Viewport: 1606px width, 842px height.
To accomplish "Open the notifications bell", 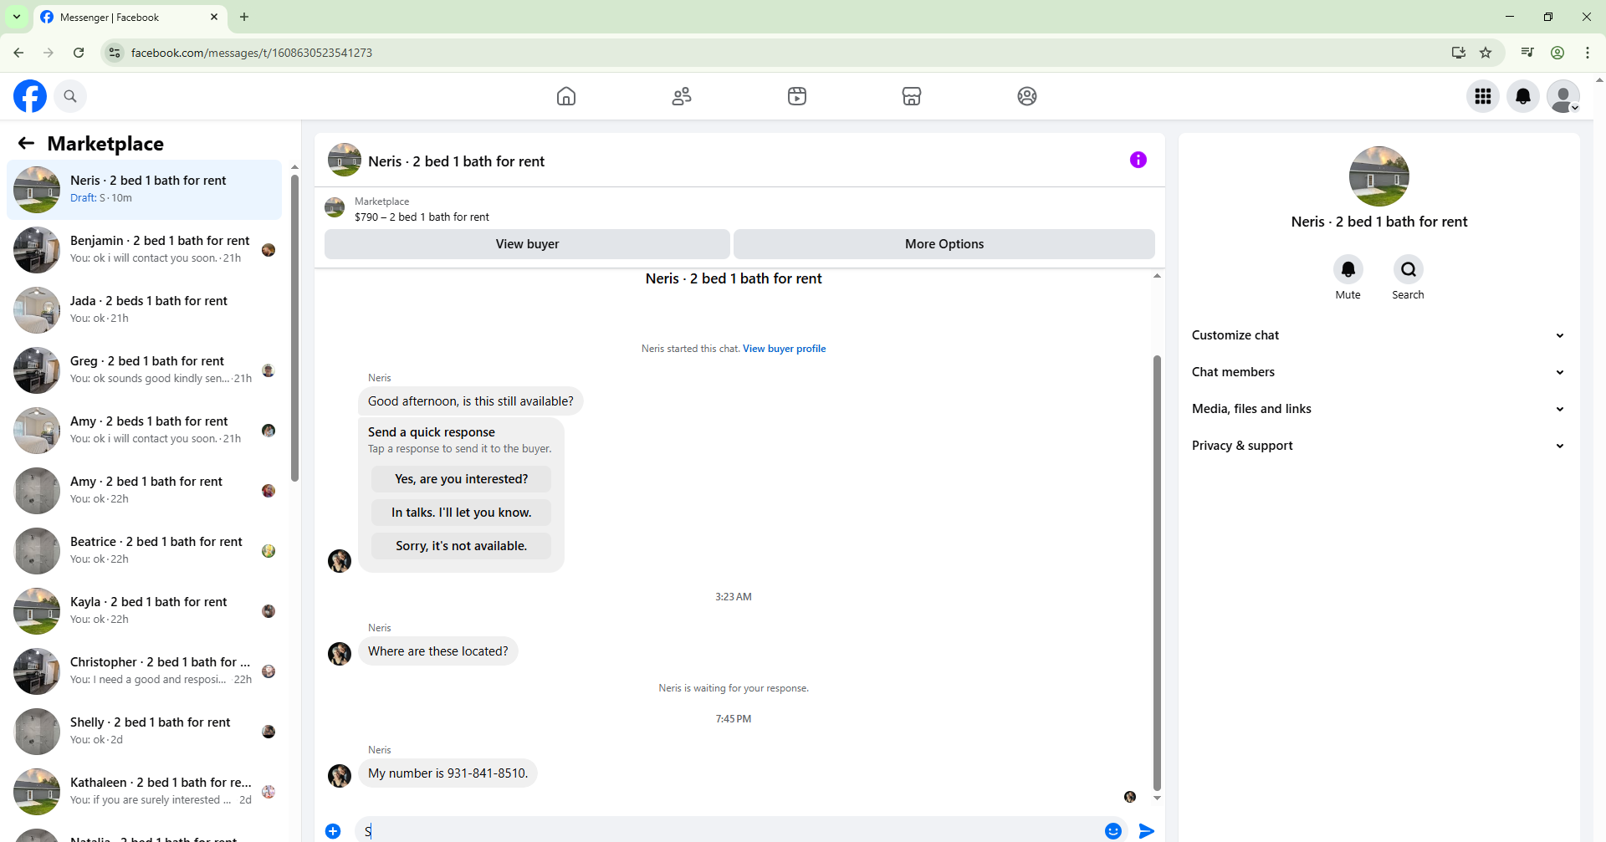I will point(1523,96).
